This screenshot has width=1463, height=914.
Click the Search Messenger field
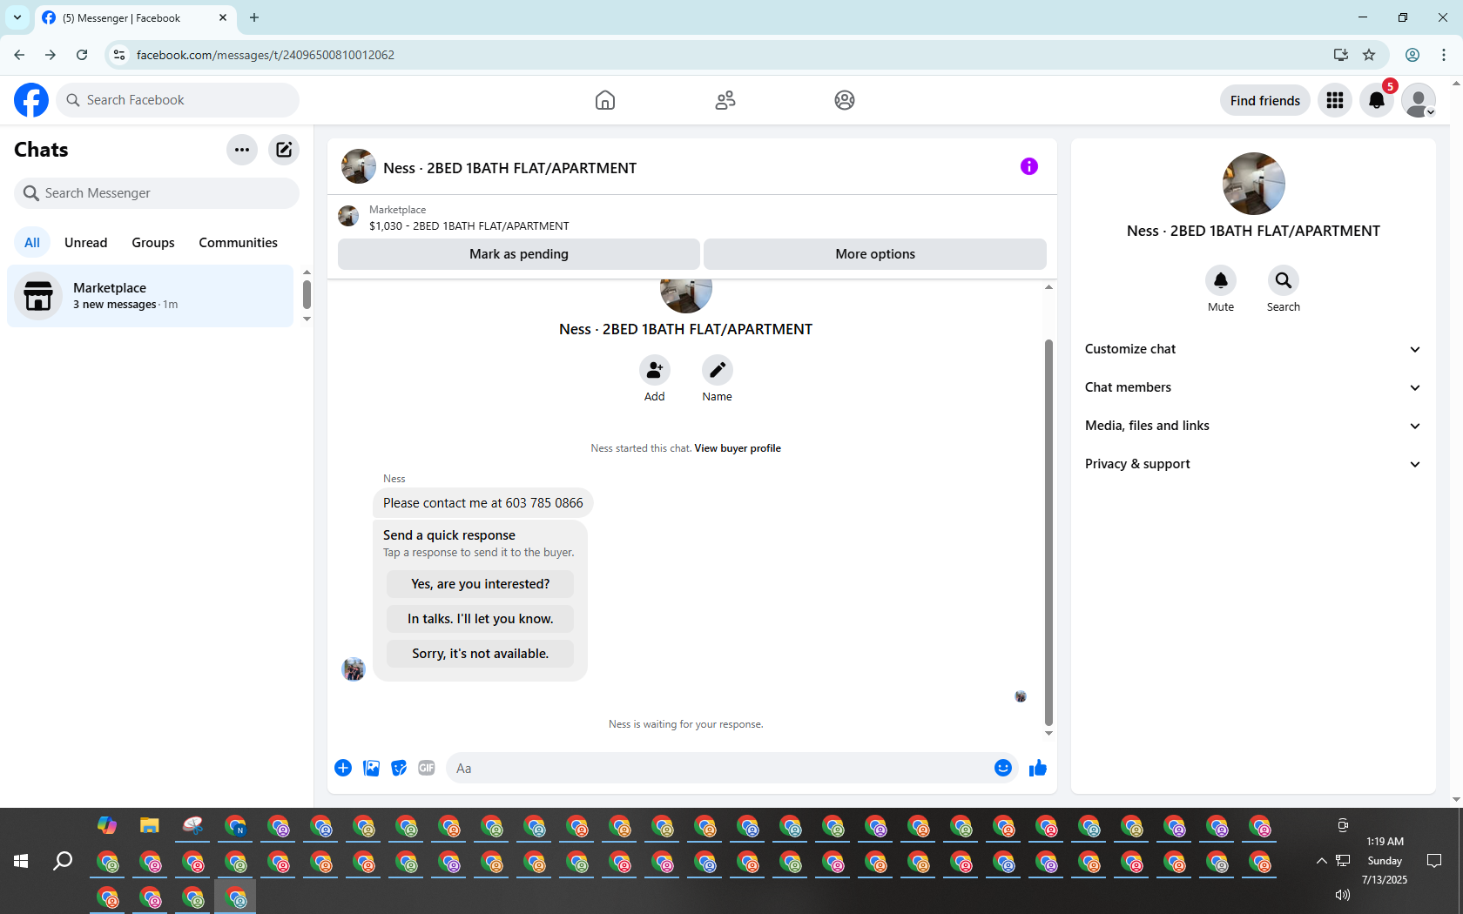click(x=157, y=193)
